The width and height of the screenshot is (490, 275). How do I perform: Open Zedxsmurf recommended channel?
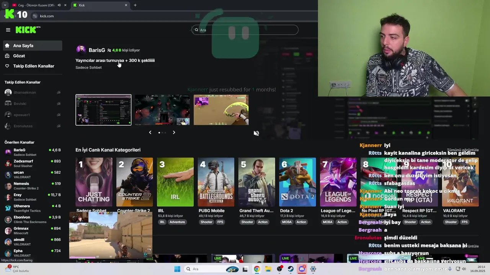tap(33, 163)
